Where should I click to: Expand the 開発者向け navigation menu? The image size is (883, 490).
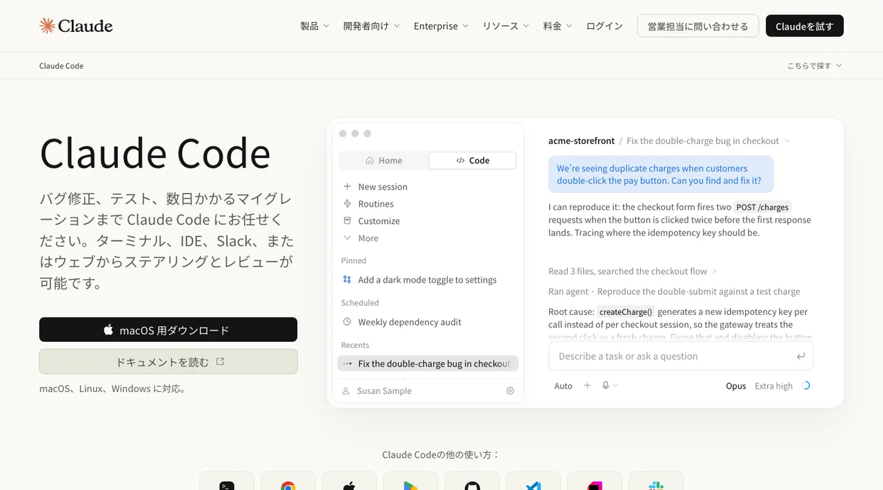(x=371, y=26)
